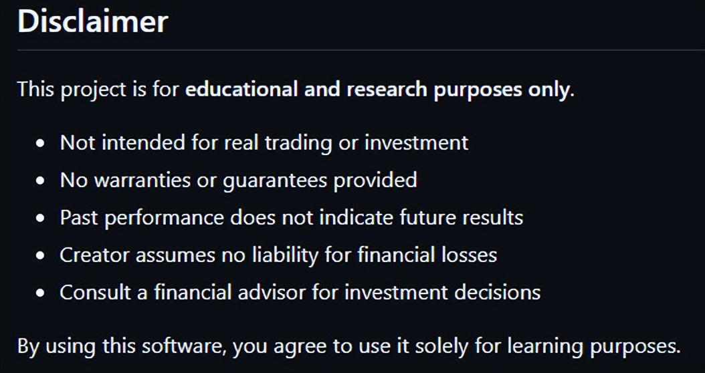Screen dimensions: 705x373
Task: Click the closing sentence starting 'By using this software'
Action: point(349,346)
